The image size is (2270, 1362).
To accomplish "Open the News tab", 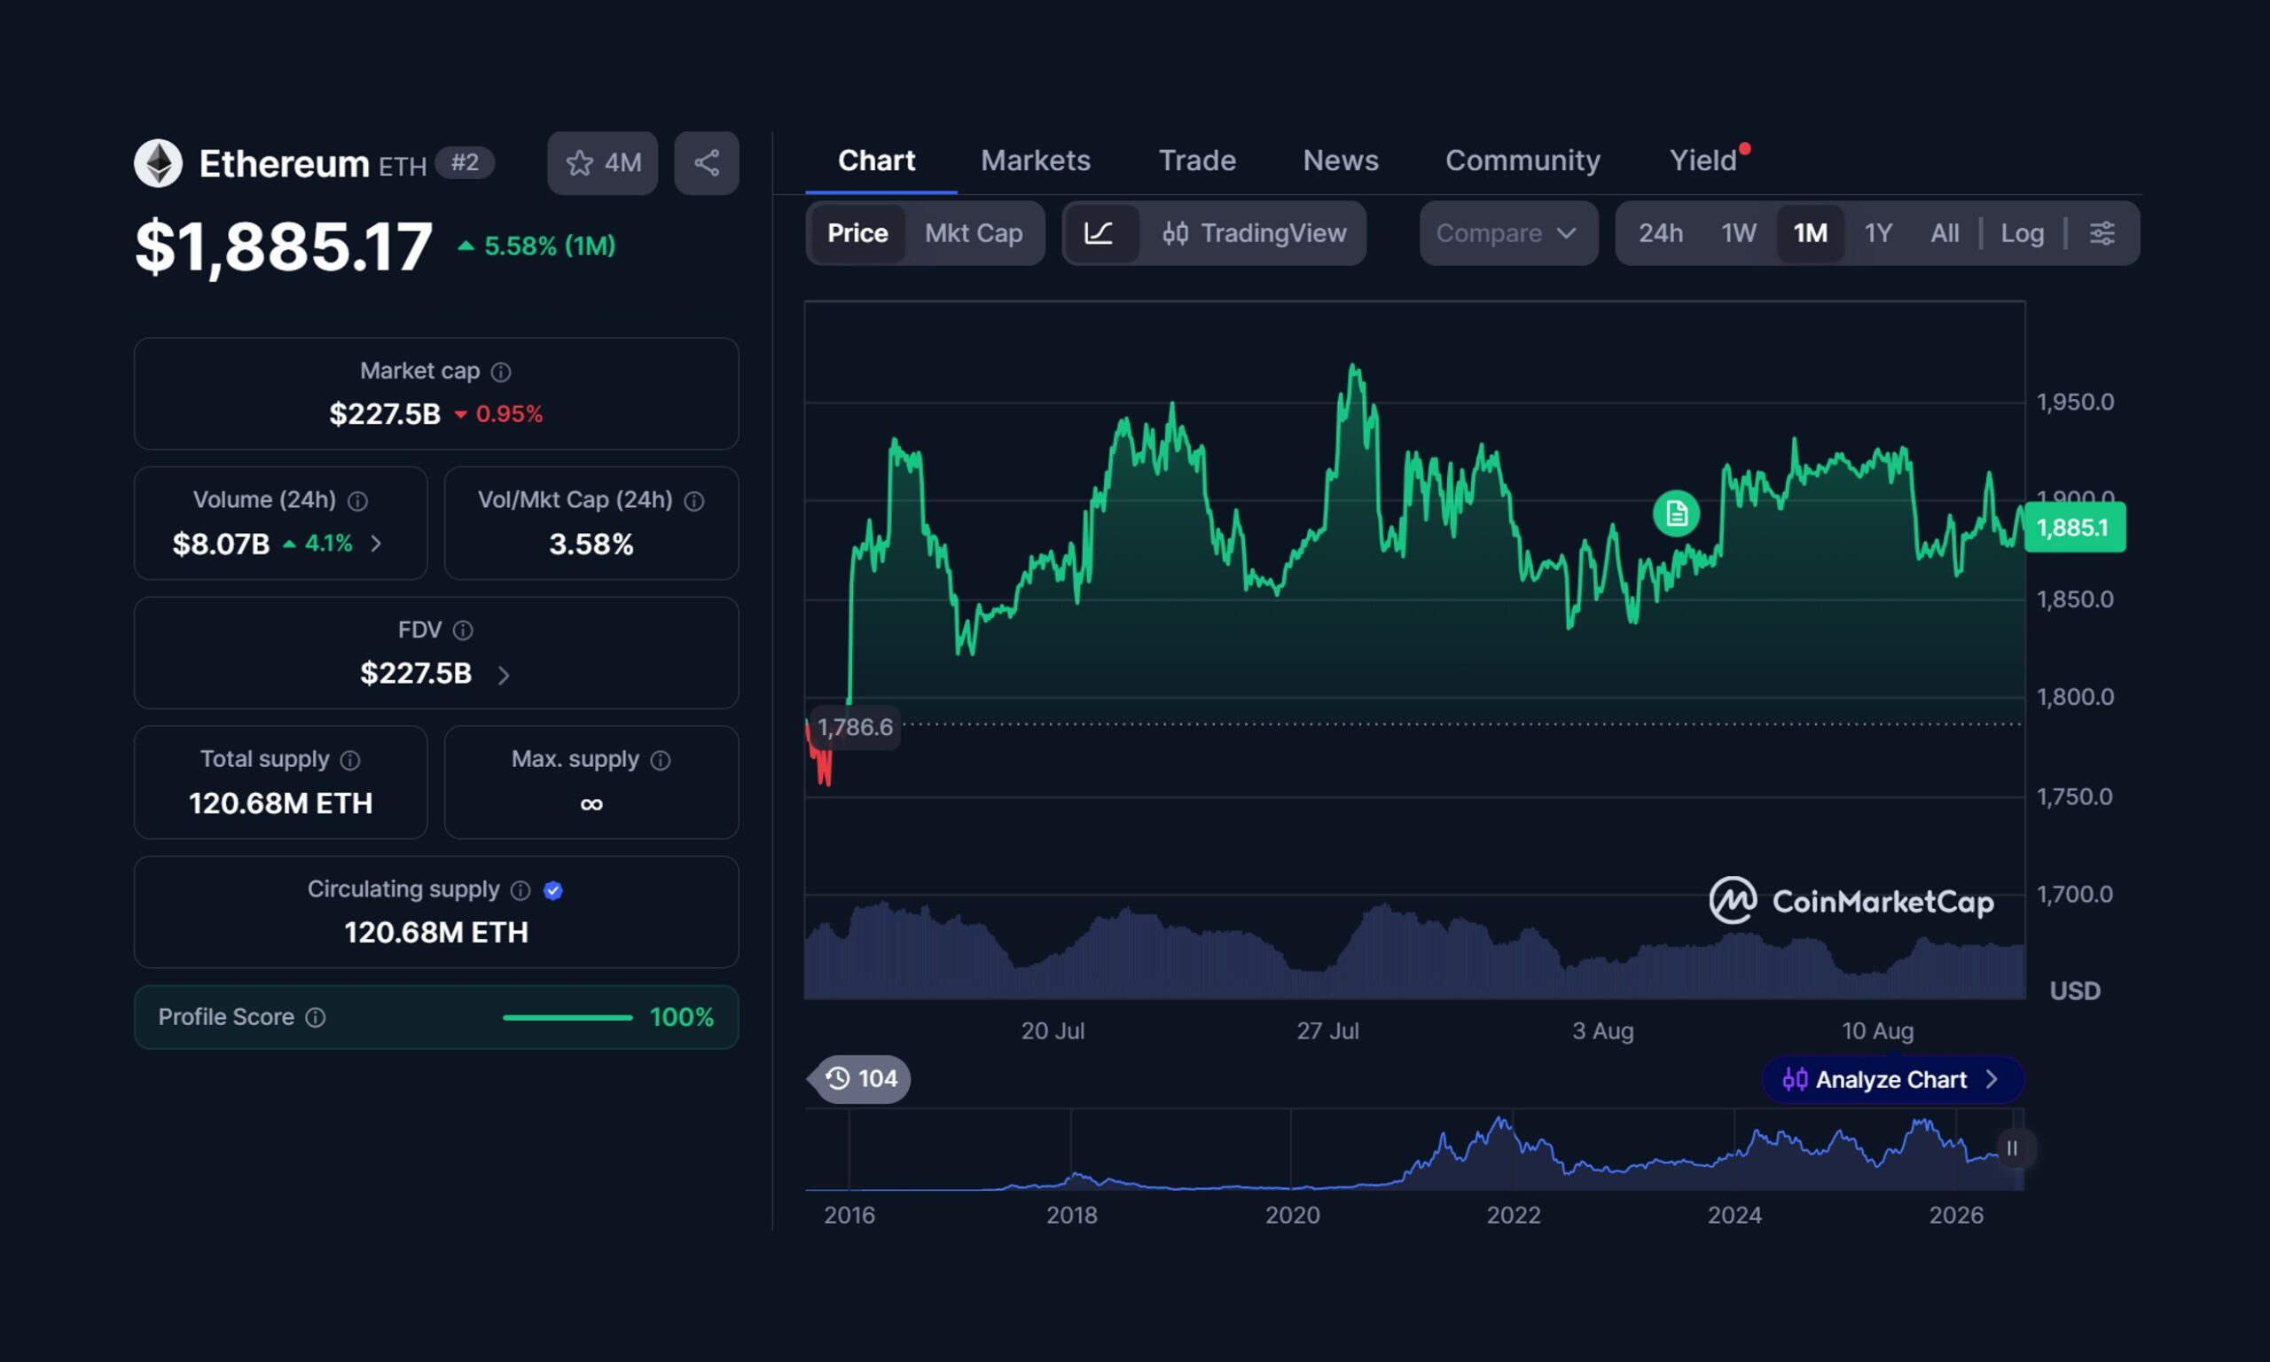I will click(x=1341, y=160).
